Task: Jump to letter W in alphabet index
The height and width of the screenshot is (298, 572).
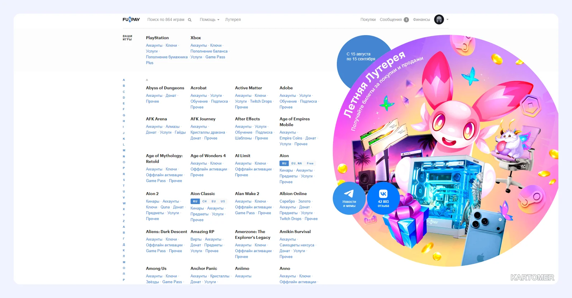Action: pos(124,203)
